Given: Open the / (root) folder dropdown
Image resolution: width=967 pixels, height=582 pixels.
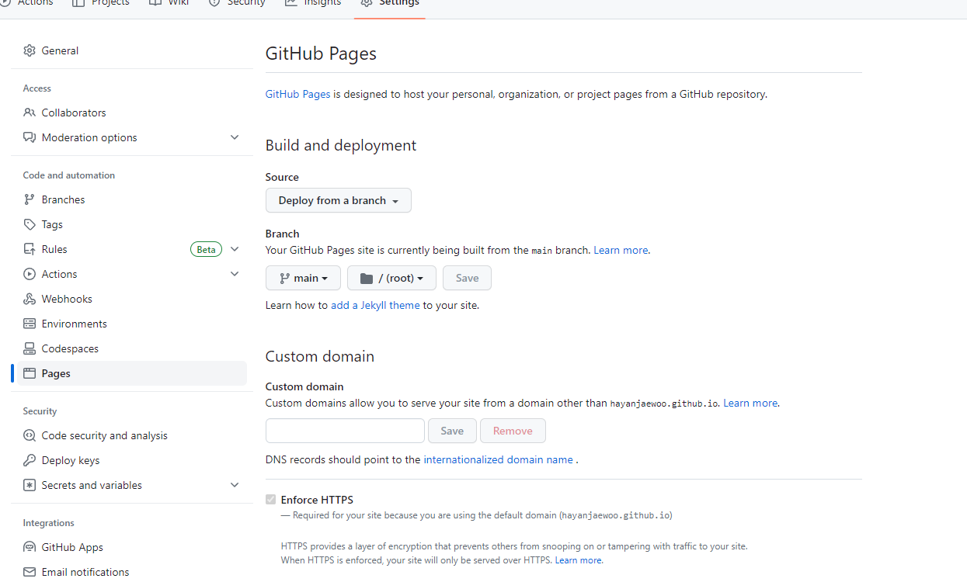Looking at the screenshot, I should 391,278.
